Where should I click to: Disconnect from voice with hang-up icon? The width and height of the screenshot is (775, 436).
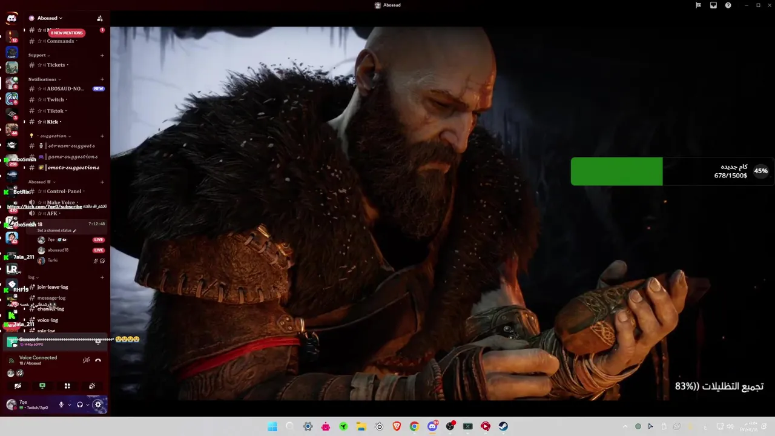98,360
